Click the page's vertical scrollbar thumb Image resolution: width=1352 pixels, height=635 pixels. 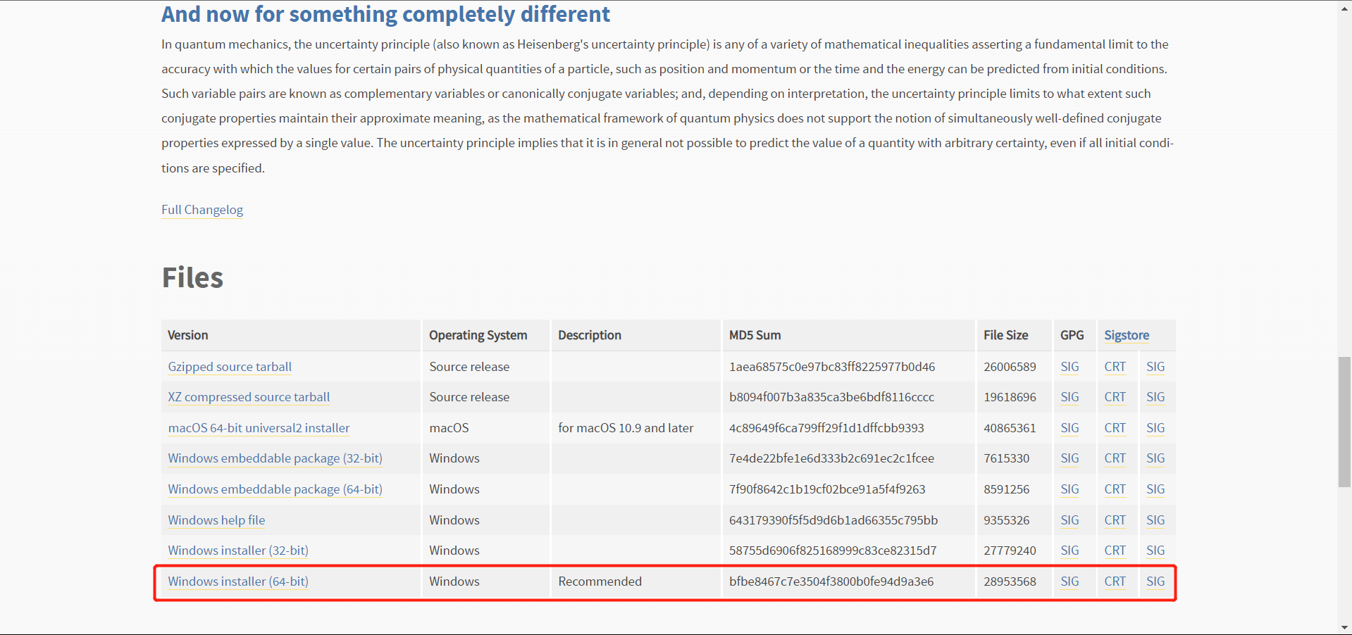point(1344,421)
